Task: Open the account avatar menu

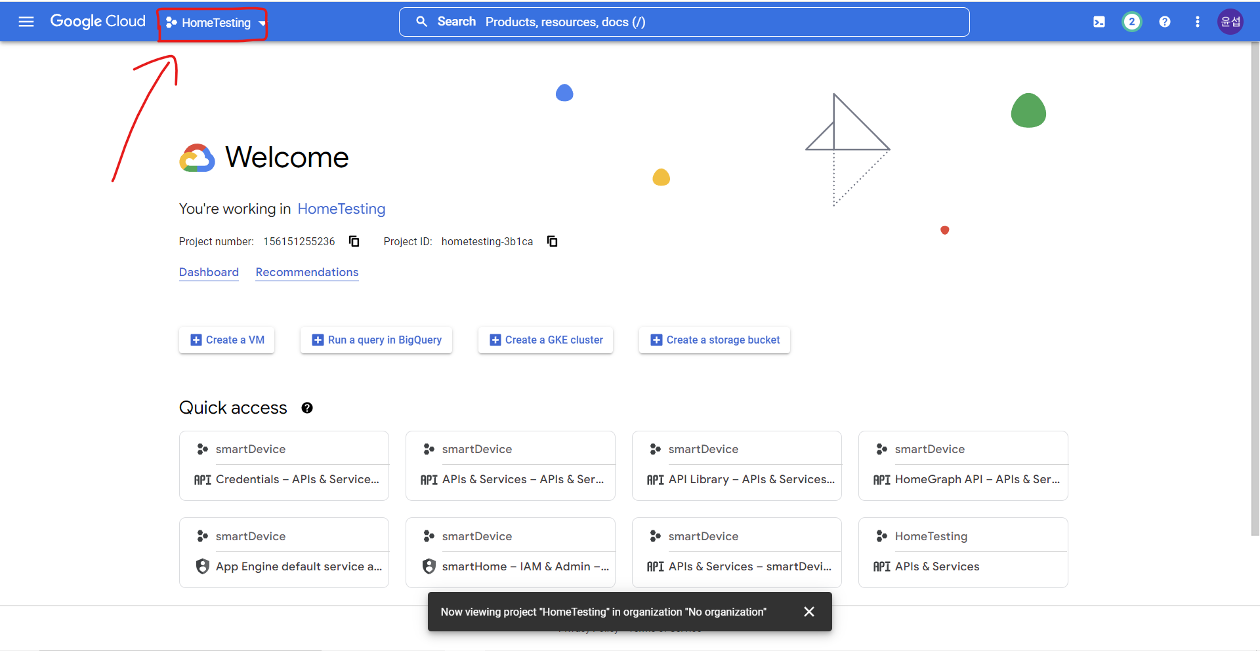Action: 1230,22
